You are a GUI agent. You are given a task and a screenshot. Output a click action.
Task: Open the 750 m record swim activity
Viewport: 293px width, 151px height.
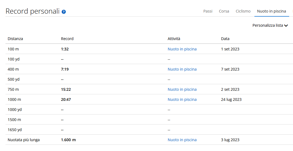pos(182,89)
